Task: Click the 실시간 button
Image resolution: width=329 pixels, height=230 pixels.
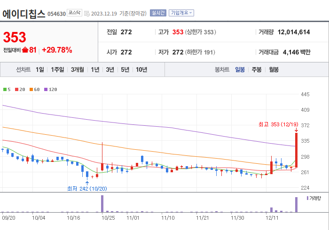Action: click(x=158, y=13)
